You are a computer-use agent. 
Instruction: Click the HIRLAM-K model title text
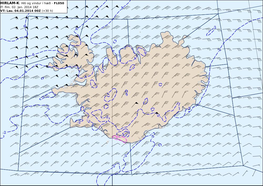[10, 3]
